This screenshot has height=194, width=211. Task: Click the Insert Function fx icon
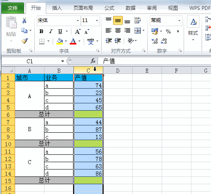coord(93,61)
